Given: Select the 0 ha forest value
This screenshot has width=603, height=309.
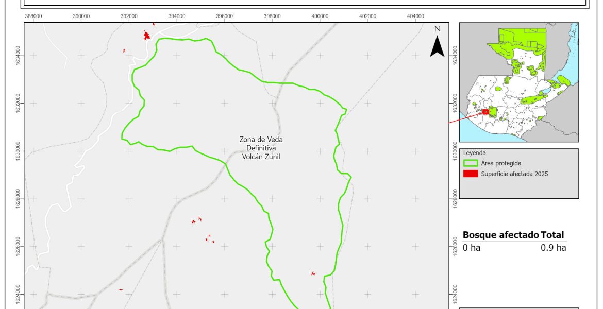Looking at the screenshot, I should [x=471, y=248].
